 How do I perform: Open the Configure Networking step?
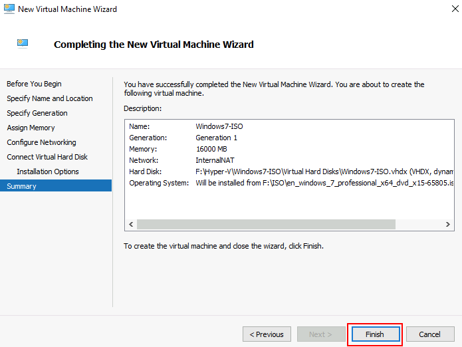(41, 142)
